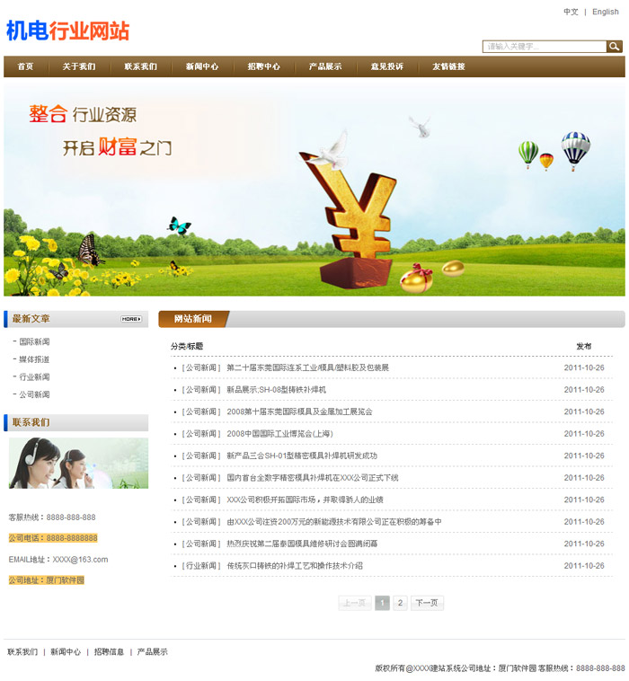Image resolution: width=629 pixels, height=681 pixels.
Task: Open 产品展示 in the navigation bar
Action: coord(325,66)
